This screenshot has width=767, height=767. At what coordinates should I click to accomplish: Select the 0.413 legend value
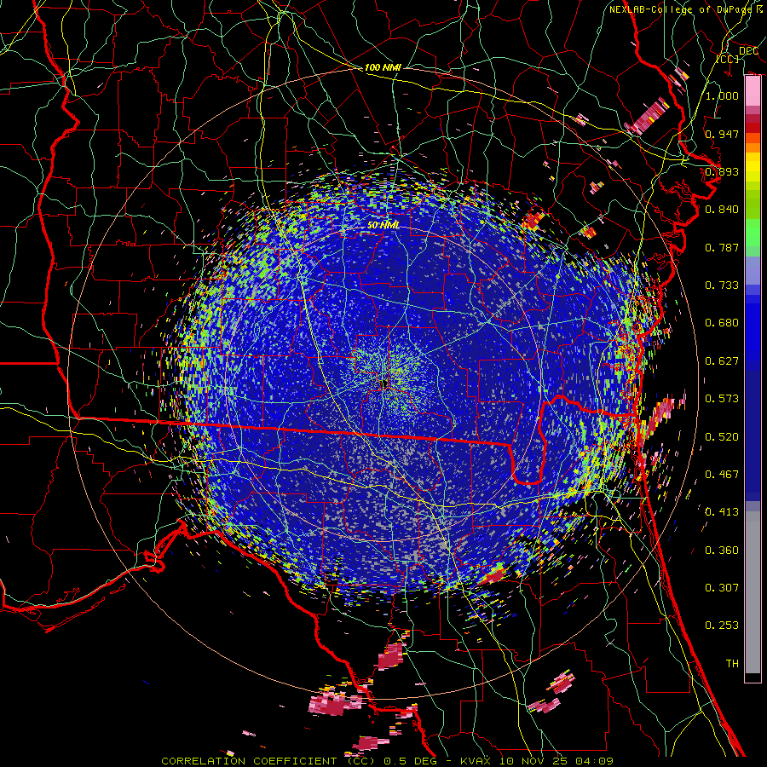point(722,512)
